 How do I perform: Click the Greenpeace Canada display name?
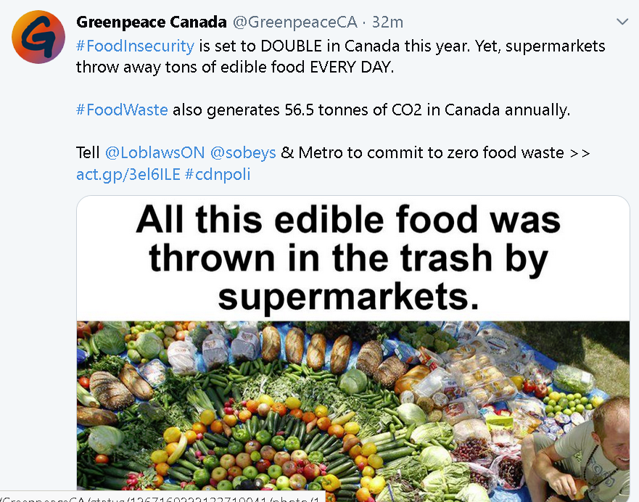(151, 22)
